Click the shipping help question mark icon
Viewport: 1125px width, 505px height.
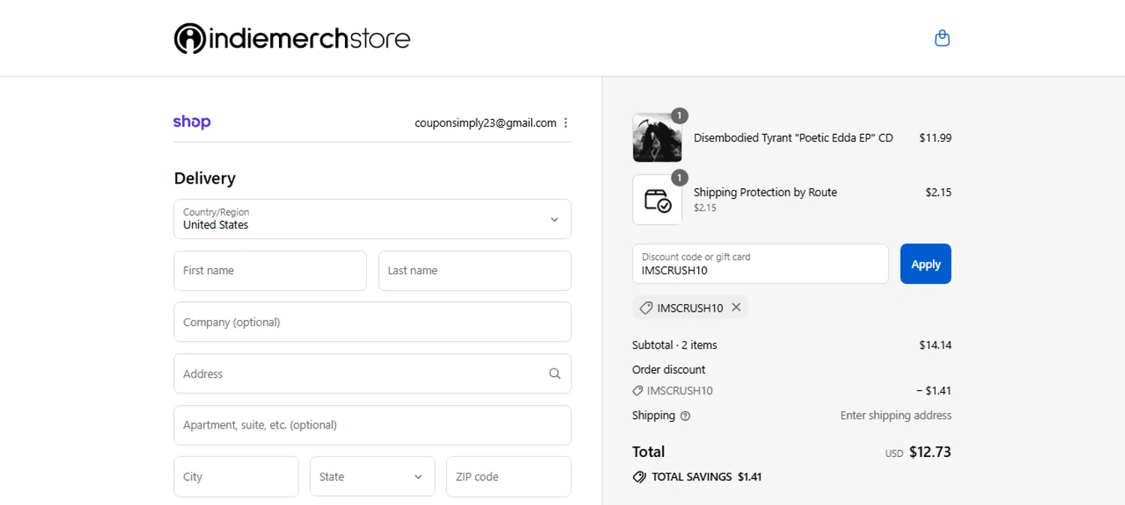click(x=685, y=416)
